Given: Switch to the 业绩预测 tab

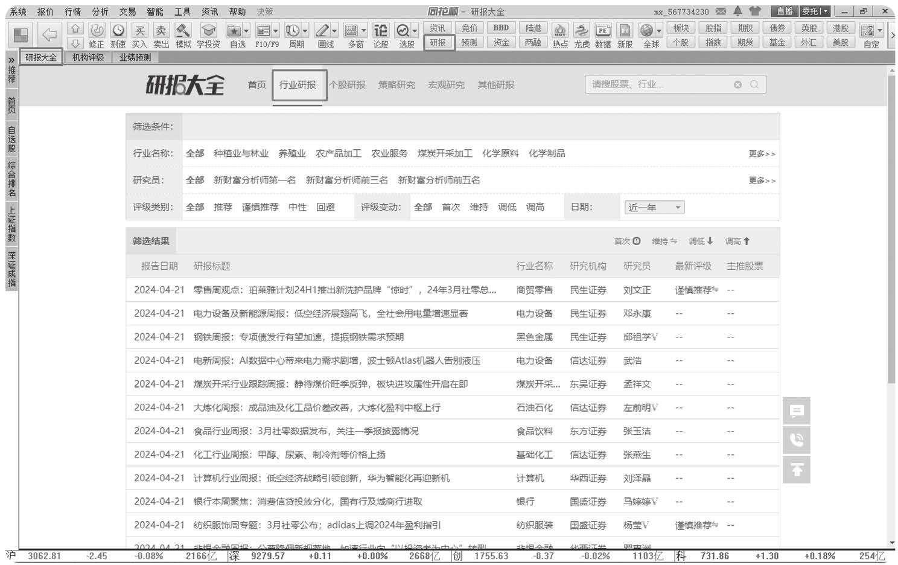Looking at the screenshot, I should (x=135, y=57).
